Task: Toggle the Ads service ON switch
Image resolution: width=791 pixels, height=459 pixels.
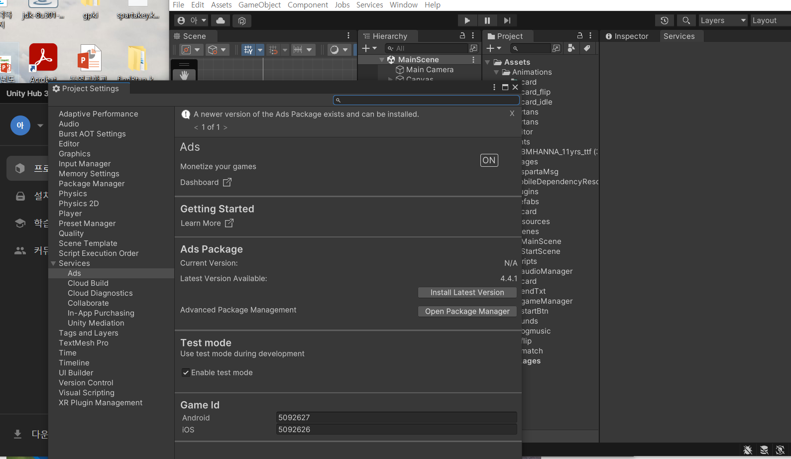Action: point(489,160)
